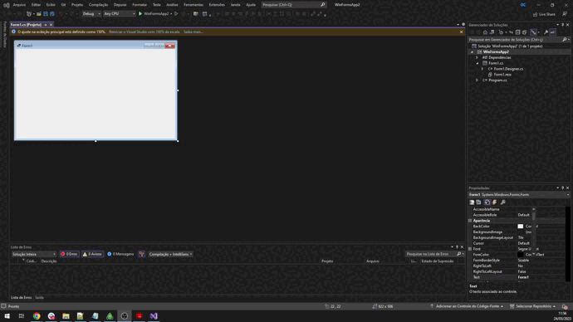
Task: Click Show All Files icon in Solution Explorer
Action: coord(524,32)
